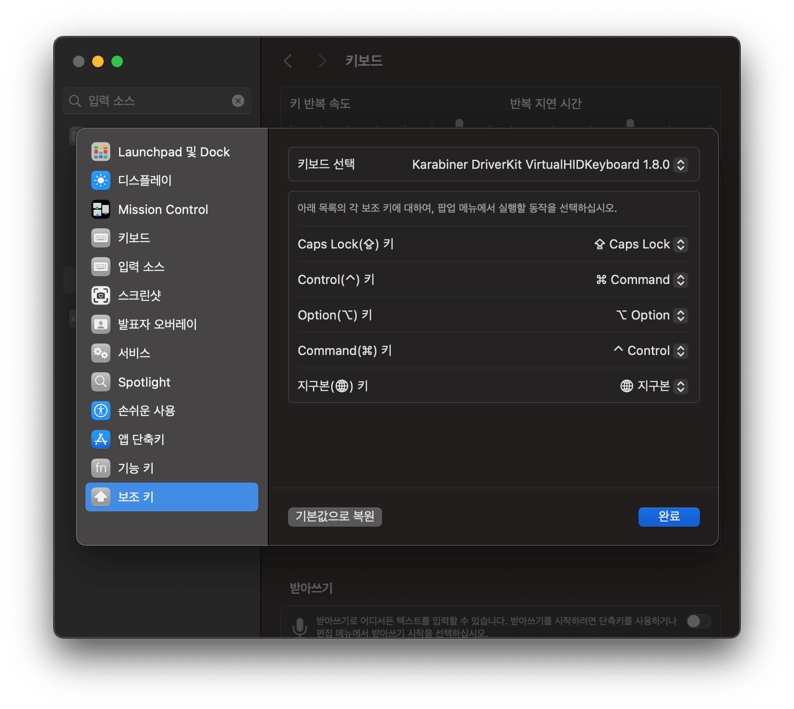Click the 키보드 keyboard icon in list

click(101, 238)
